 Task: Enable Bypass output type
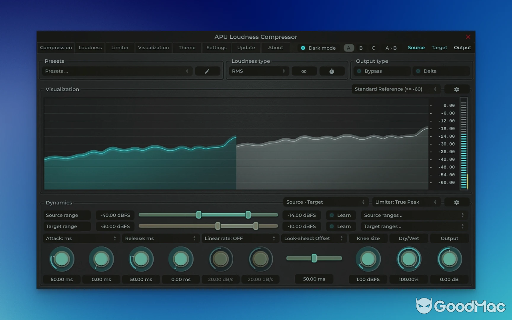click(x=382, y=71)
